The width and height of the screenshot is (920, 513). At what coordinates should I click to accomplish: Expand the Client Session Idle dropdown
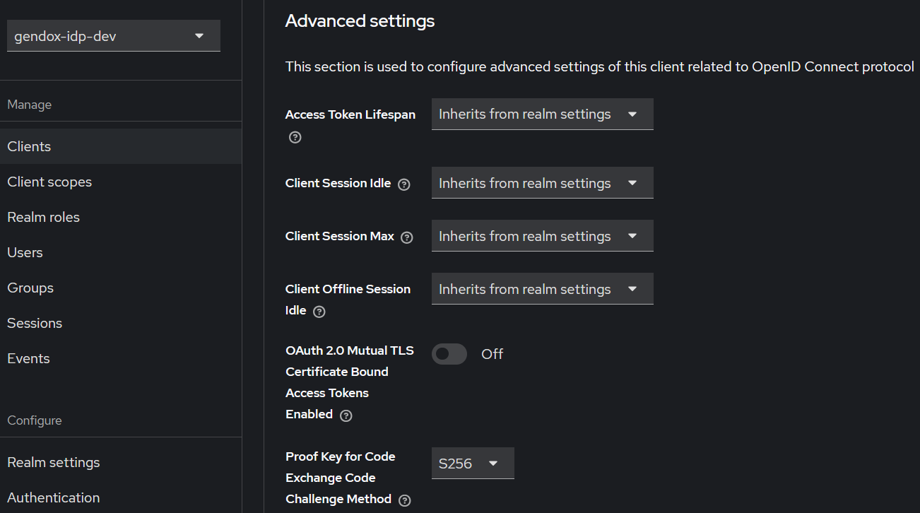click(542, 182)
